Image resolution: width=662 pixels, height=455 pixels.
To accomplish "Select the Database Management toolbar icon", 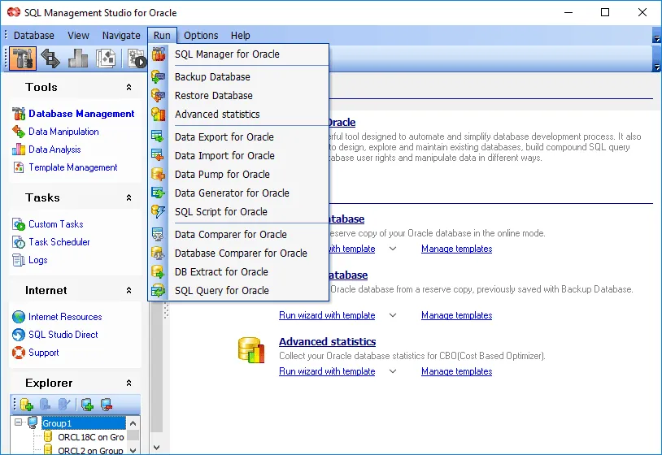I will tap(23, 58).
